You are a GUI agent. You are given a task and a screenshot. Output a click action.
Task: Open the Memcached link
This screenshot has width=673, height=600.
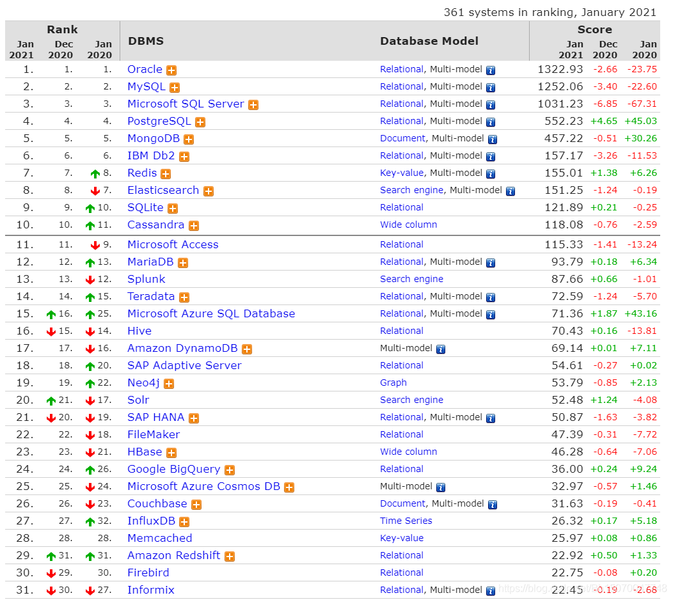[160, 538]
